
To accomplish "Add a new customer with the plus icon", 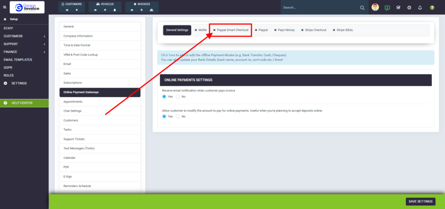I will click(x=76, y=10).
